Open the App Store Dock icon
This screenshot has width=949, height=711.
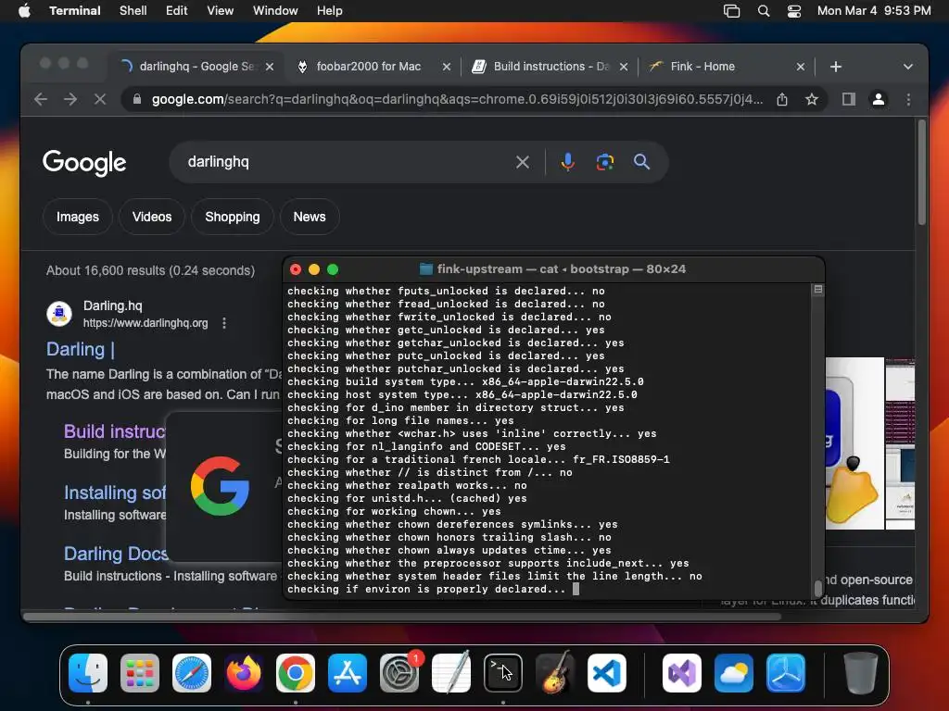pyautogui.click(x=348, y=673)
